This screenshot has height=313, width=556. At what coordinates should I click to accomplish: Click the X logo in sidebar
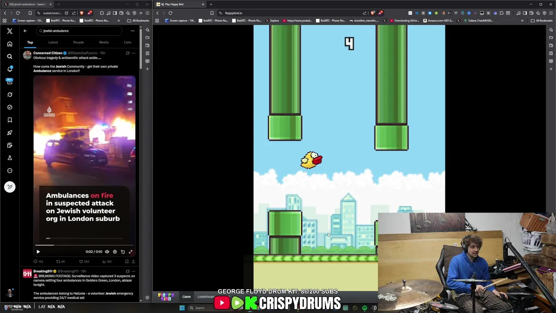10,31
